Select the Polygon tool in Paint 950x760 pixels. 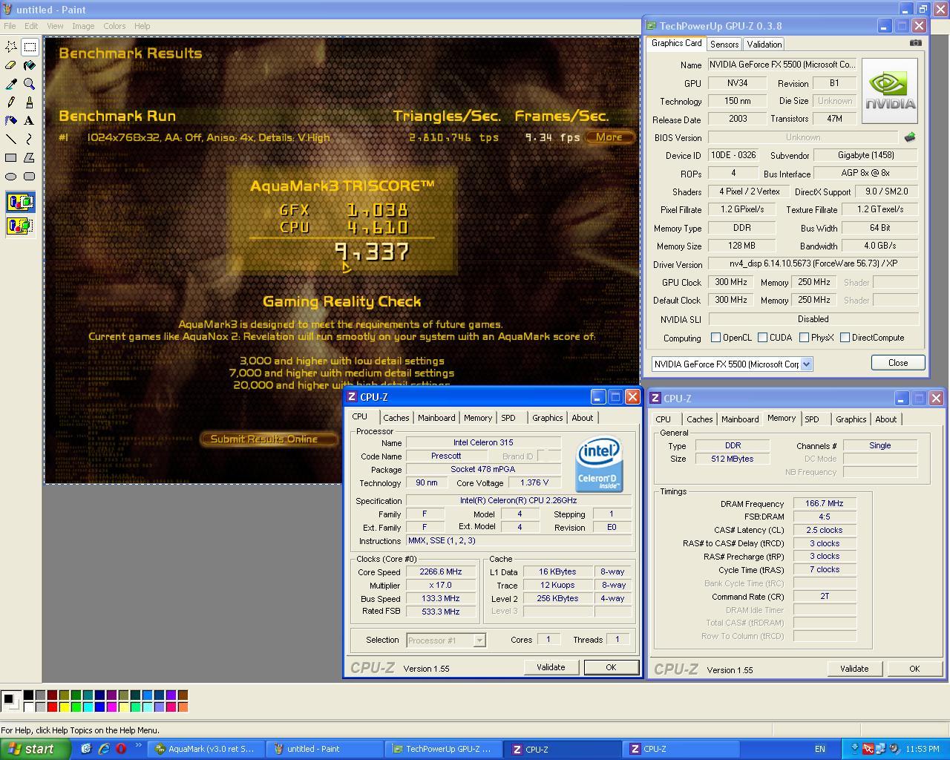(30, 157)
